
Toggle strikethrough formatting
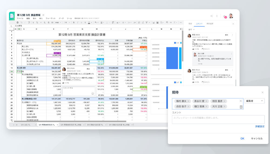click(x=85, y=23)
